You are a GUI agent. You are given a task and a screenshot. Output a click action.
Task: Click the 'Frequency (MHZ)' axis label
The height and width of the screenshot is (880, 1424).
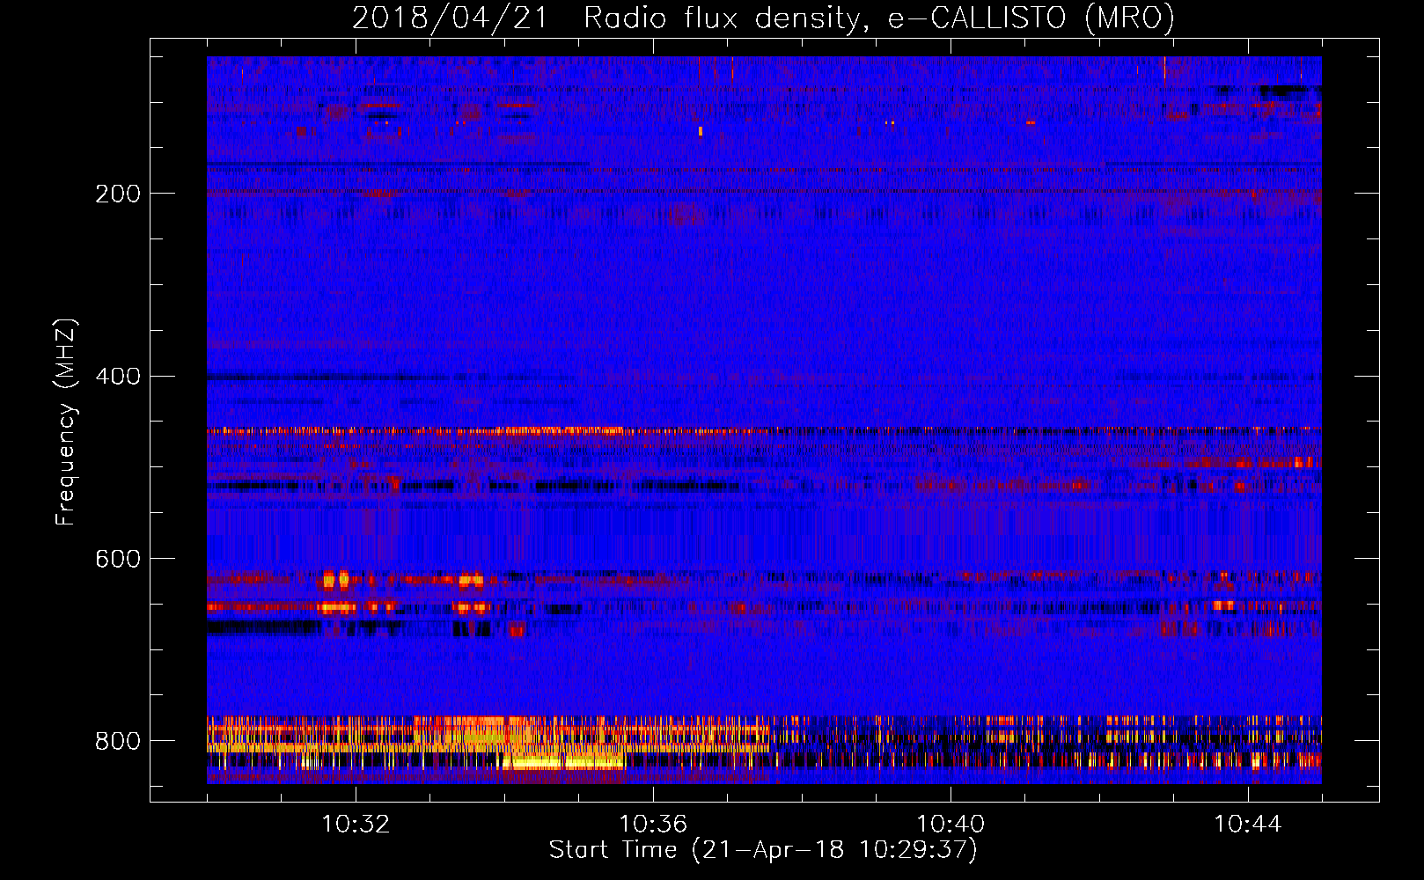click(x=65, y=422)
